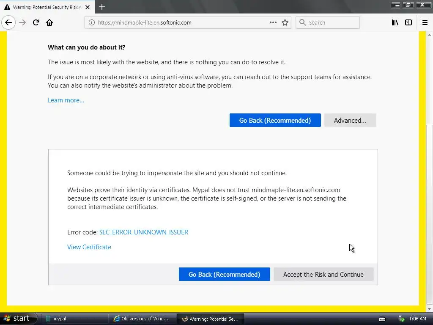433x325 pixels.
Task: Click Accept the Risk and Continue
Action: tap(323, 274)
